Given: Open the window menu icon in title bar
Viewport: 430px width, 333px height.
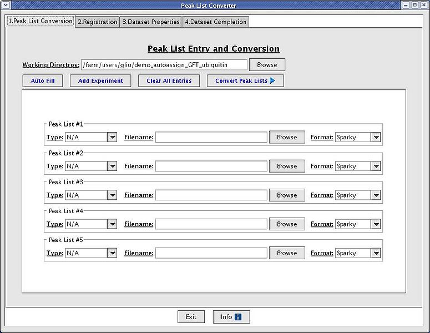Looking at the screenshot, I should tap(6, 5).
